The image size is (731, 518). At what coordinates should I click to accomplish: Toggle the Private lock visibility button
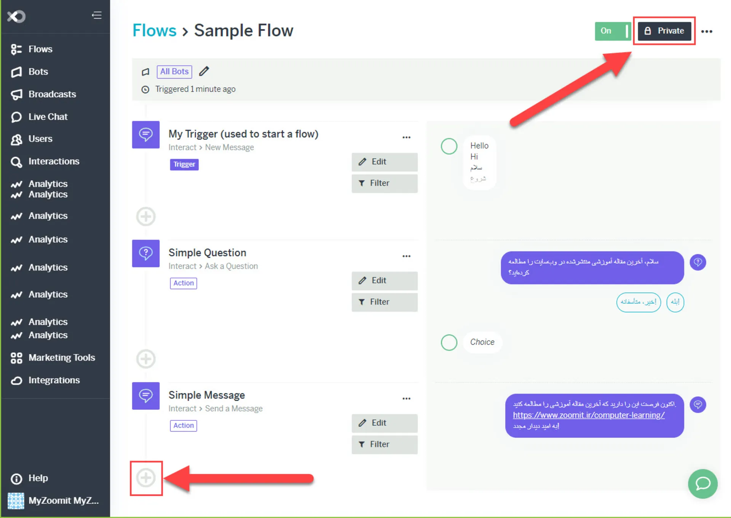pyautogui.click(x=664, y=31)
